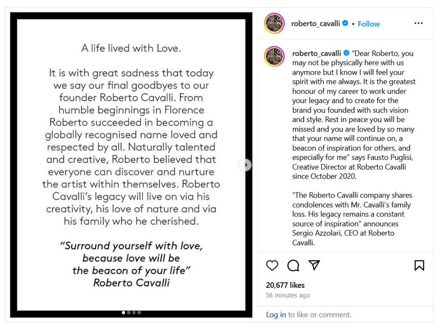Open roberto_cavalli profile from header username
This screenshot has height=329, width=440.
point(315,24)
